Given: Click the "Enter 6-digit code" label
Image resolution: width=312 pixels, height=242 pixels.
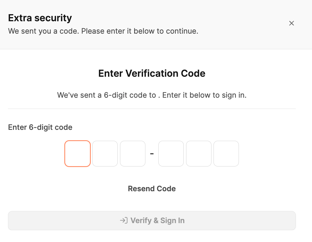Looking at the screenshot, I should tap(40, 127).
